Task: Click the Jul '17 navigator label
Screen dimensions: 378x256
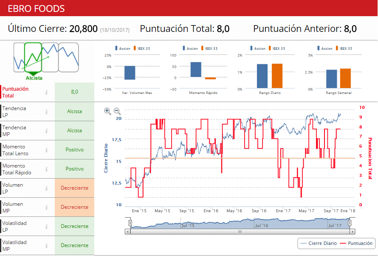Action: coord(335,226)
